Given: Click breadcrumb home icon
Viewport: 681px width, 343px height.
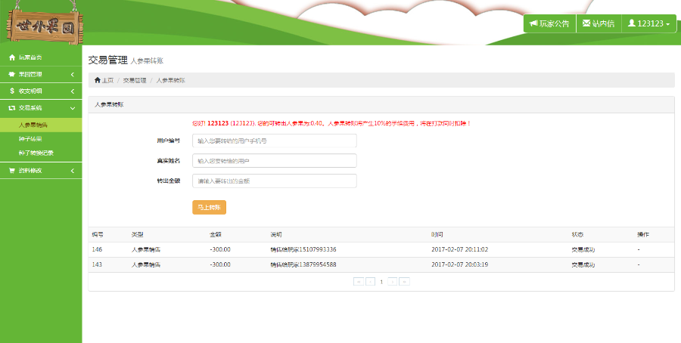Looking at the screenshot, I should pyautogui.click(x=98, y=80).
